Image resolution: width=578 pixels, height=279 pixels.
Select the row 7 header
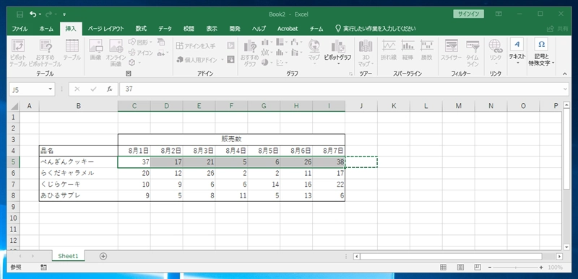pyautogui.click(x=14, y=185)
